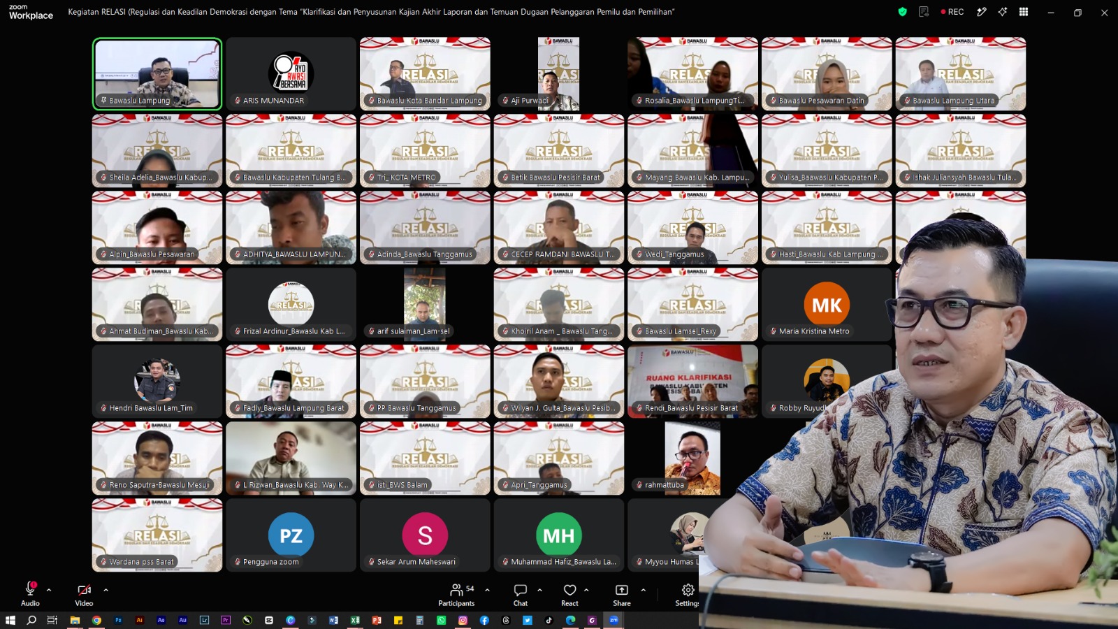Expand the options arrow next to Chat
Viewport: 1118px width, 629px height.
point(539,590)
